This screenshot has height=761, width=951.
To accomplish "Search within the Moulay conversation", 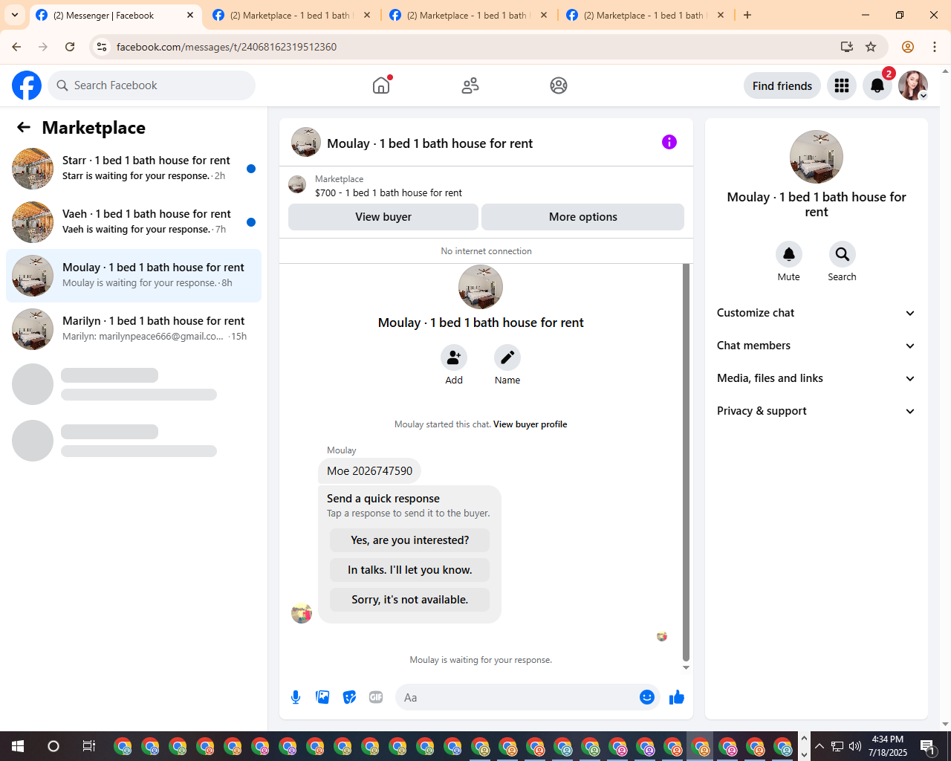I will tap(843, 254).
